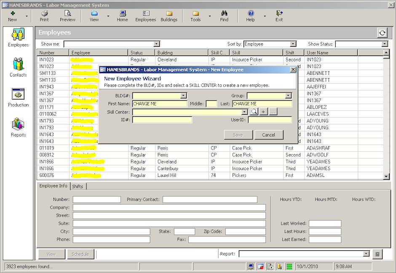Click the Company field
Screen dimensions: 396x273
169,207
